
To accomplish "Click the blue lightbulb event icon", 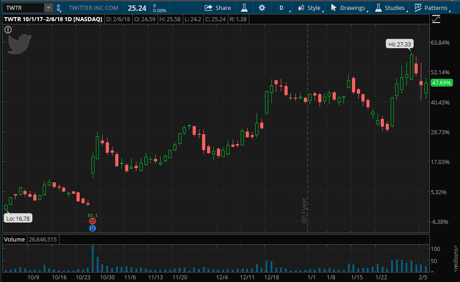I will [92, 228].
